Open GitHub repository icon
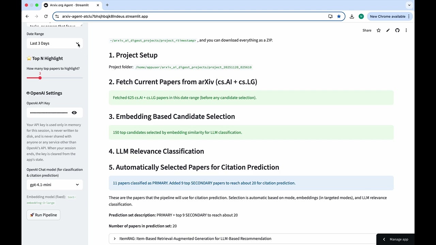Screen dimensions: 436x245 [397, 30]
